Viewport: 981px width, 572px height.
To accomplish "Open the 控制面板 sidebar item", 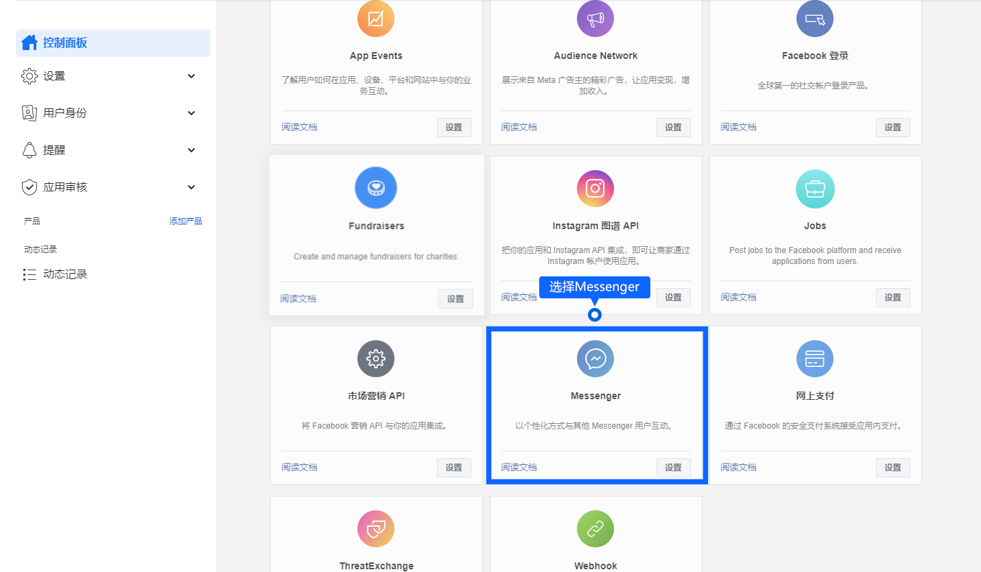I will click(x=113, y=43).
